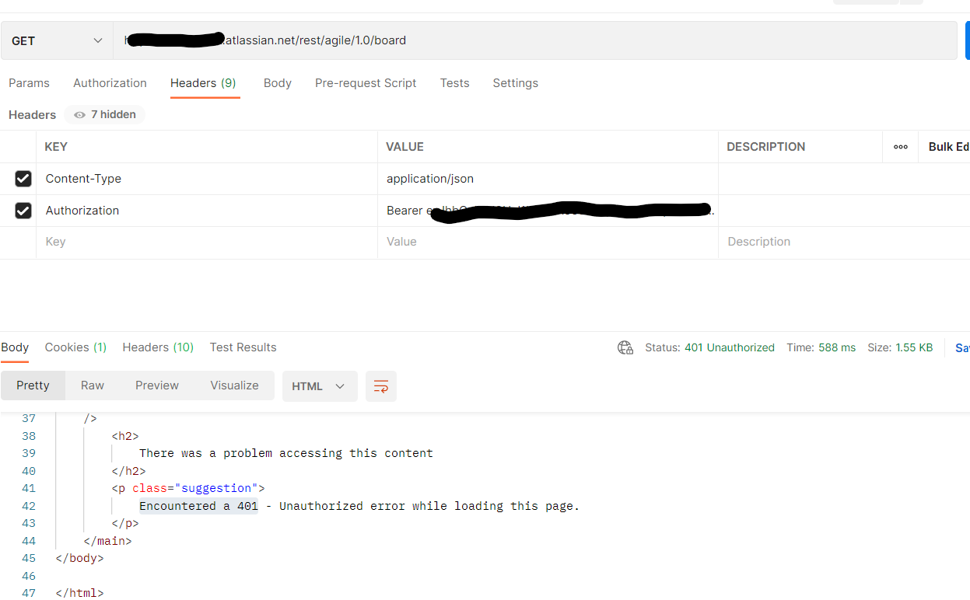Open the Pre-request Script tab
The width and height of the screenshot is (970, 600).
click(366, 83)
